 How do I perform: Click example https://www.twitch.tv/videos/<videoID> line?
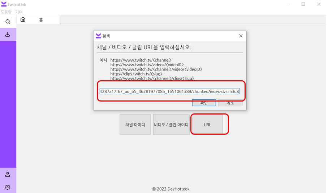147,65
